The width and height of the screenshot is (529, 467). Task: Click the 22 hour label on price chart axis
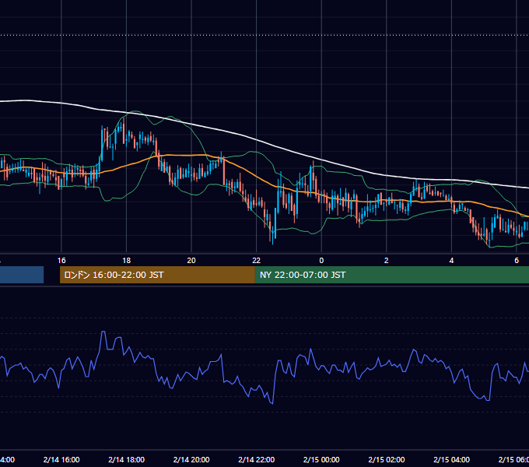(x=257, y=261)
